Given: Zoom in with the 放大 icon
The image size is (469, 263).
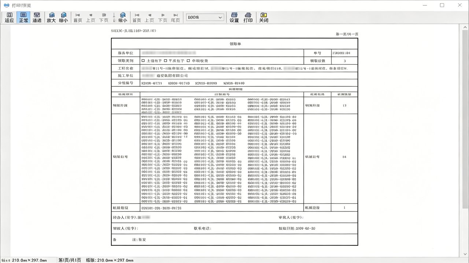Looking at the screenshot, I should [51, 17].
